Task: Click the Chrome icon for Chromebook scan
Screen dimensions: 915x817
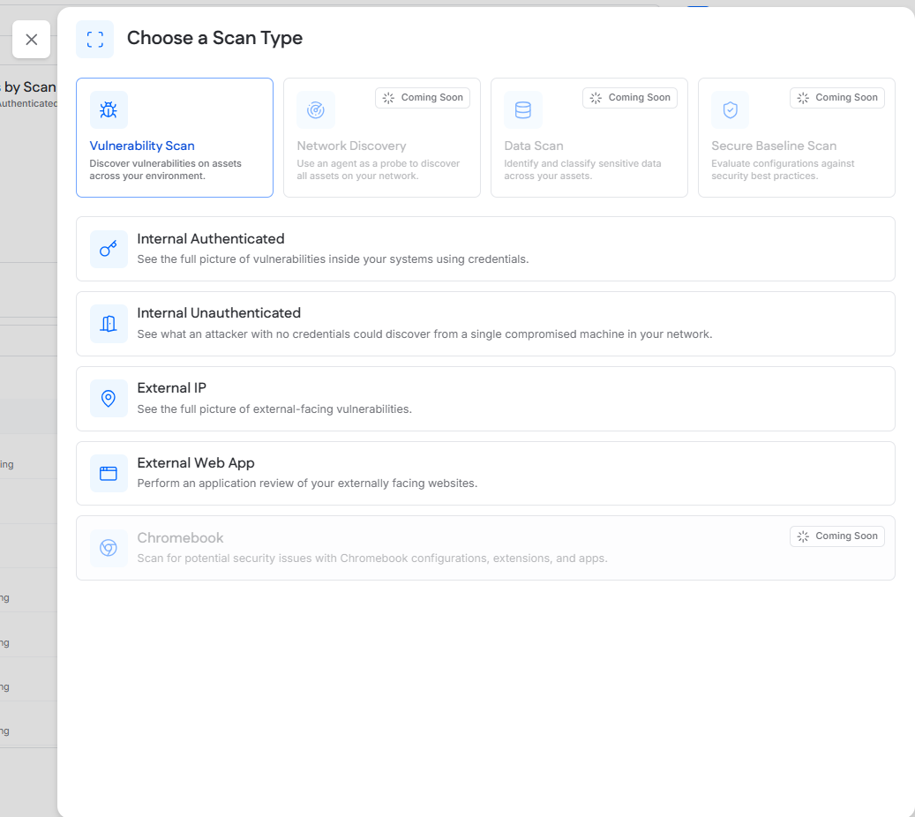Action: [x=109, y=548]
